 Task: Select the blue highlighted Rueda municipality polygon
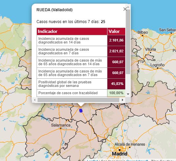tap(81, 111)
